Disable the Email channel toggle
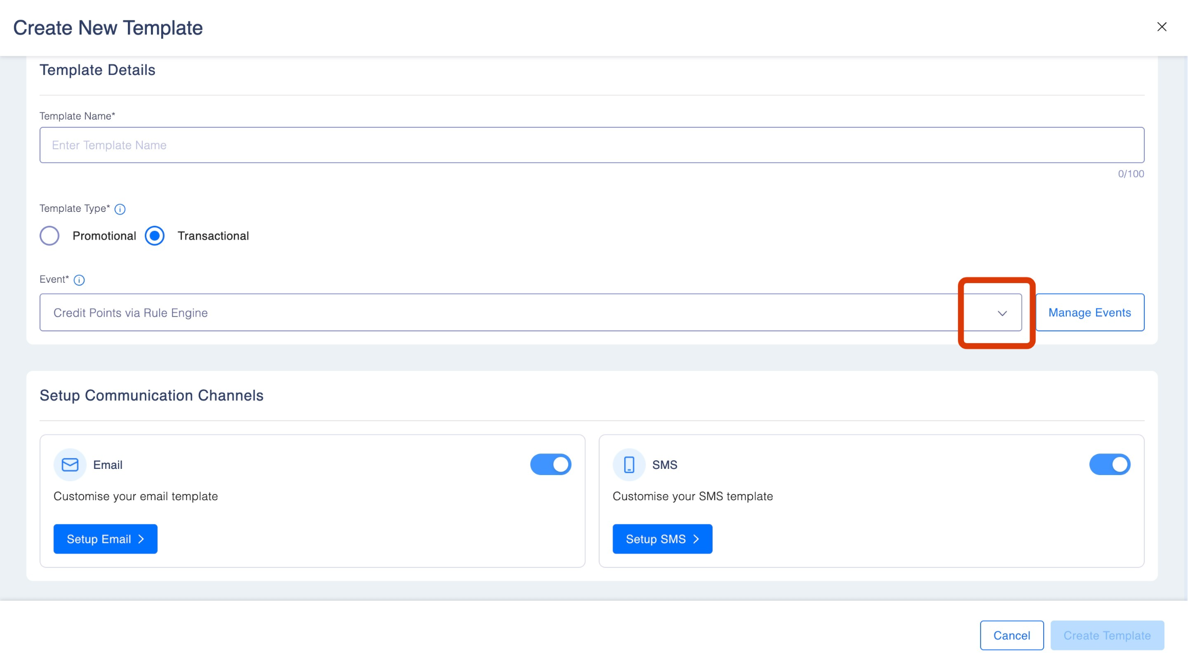 550,465
